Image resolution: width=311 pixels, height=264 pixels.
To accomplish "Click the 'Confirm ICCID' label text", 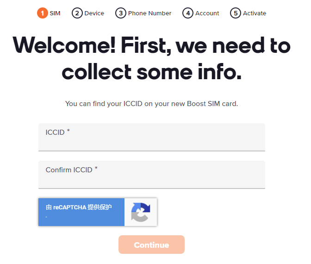I will tap(69, 170).
